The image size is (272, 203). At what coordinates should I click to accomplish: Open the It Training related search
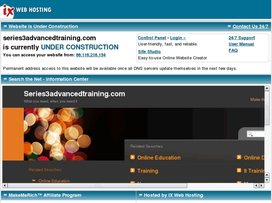(x=254, y=171)
